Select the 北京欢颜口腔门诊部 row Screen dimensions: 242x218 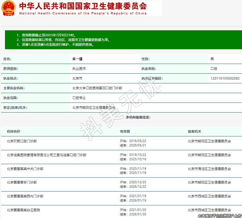tap(22, 141)
